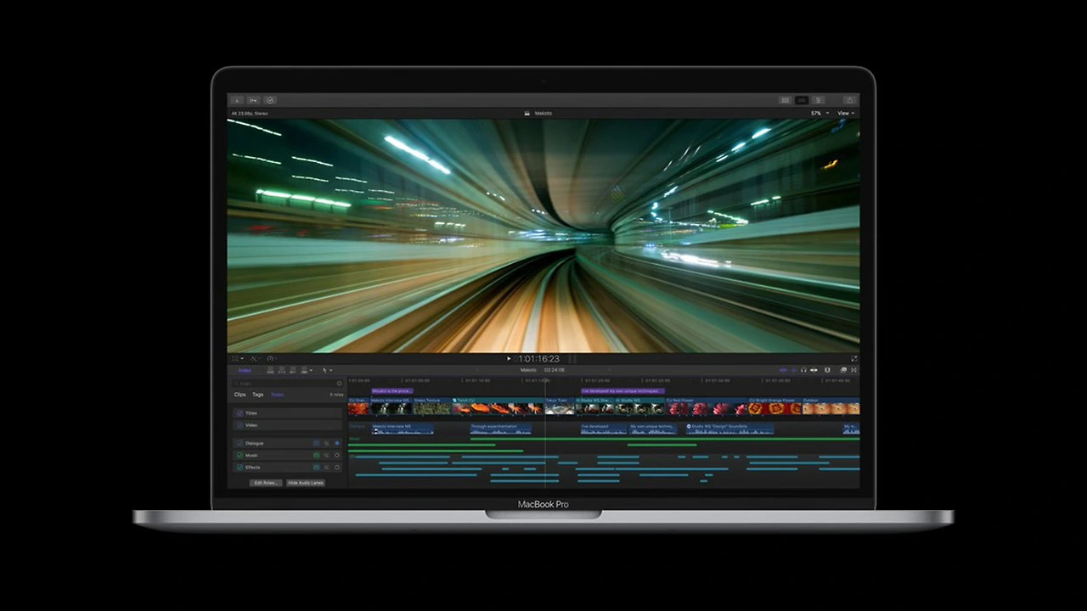Enter full screen viewer mode icon
Image resolution: width=1087 pixels, height=611 pixels.
pyautogui.click(x=853, y=359)
